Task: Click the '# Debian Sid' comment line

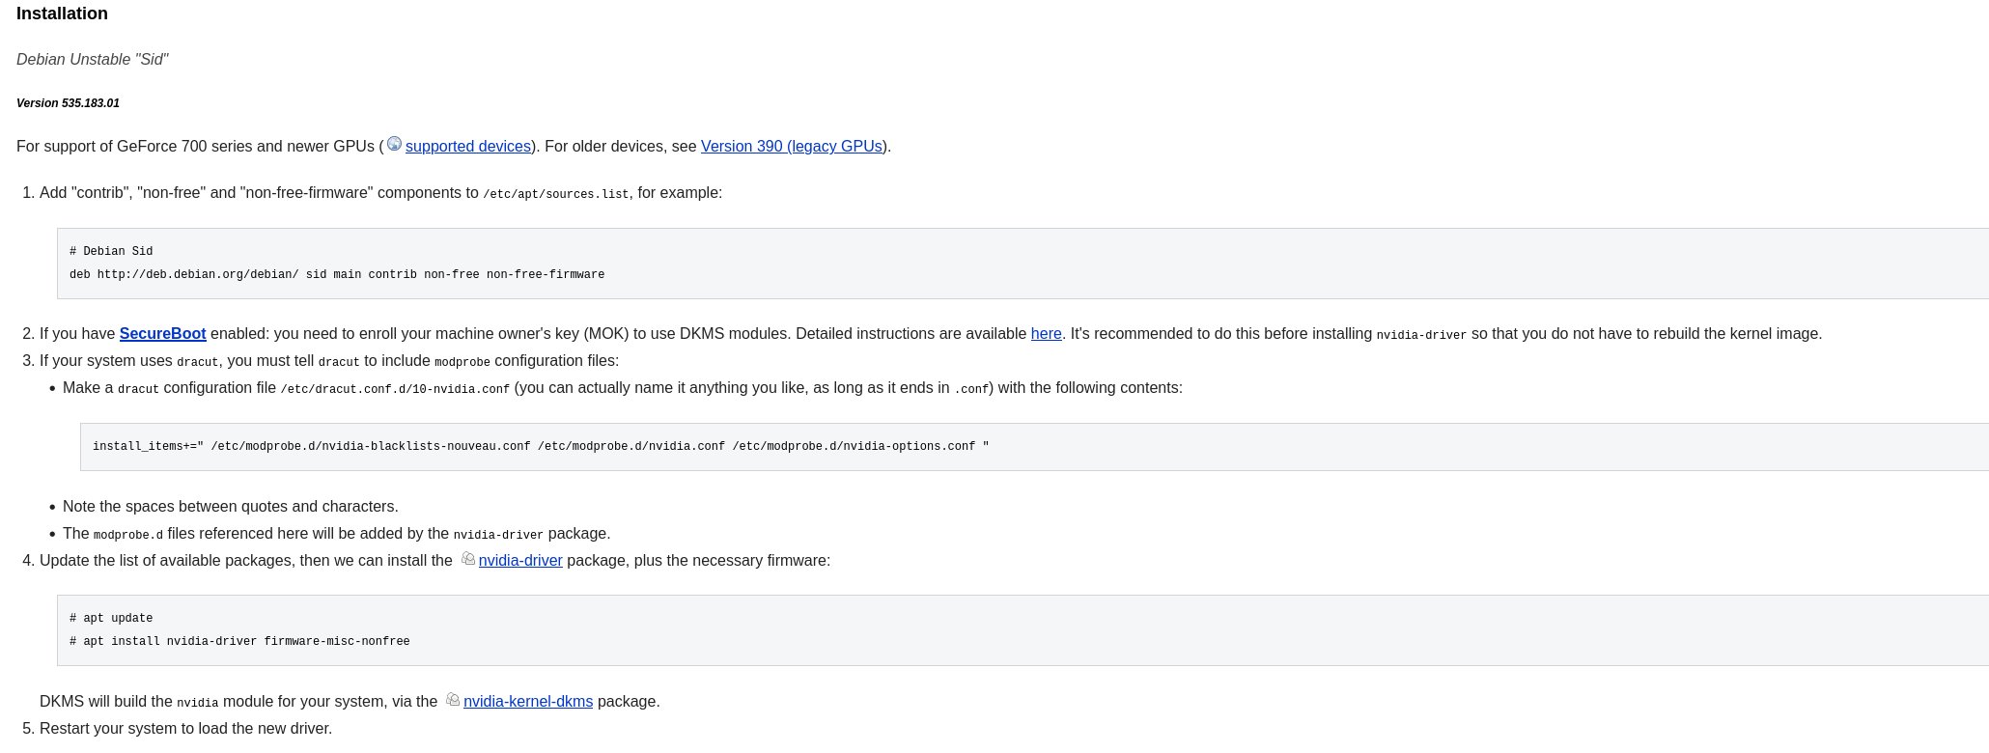Action: point(111,251)
